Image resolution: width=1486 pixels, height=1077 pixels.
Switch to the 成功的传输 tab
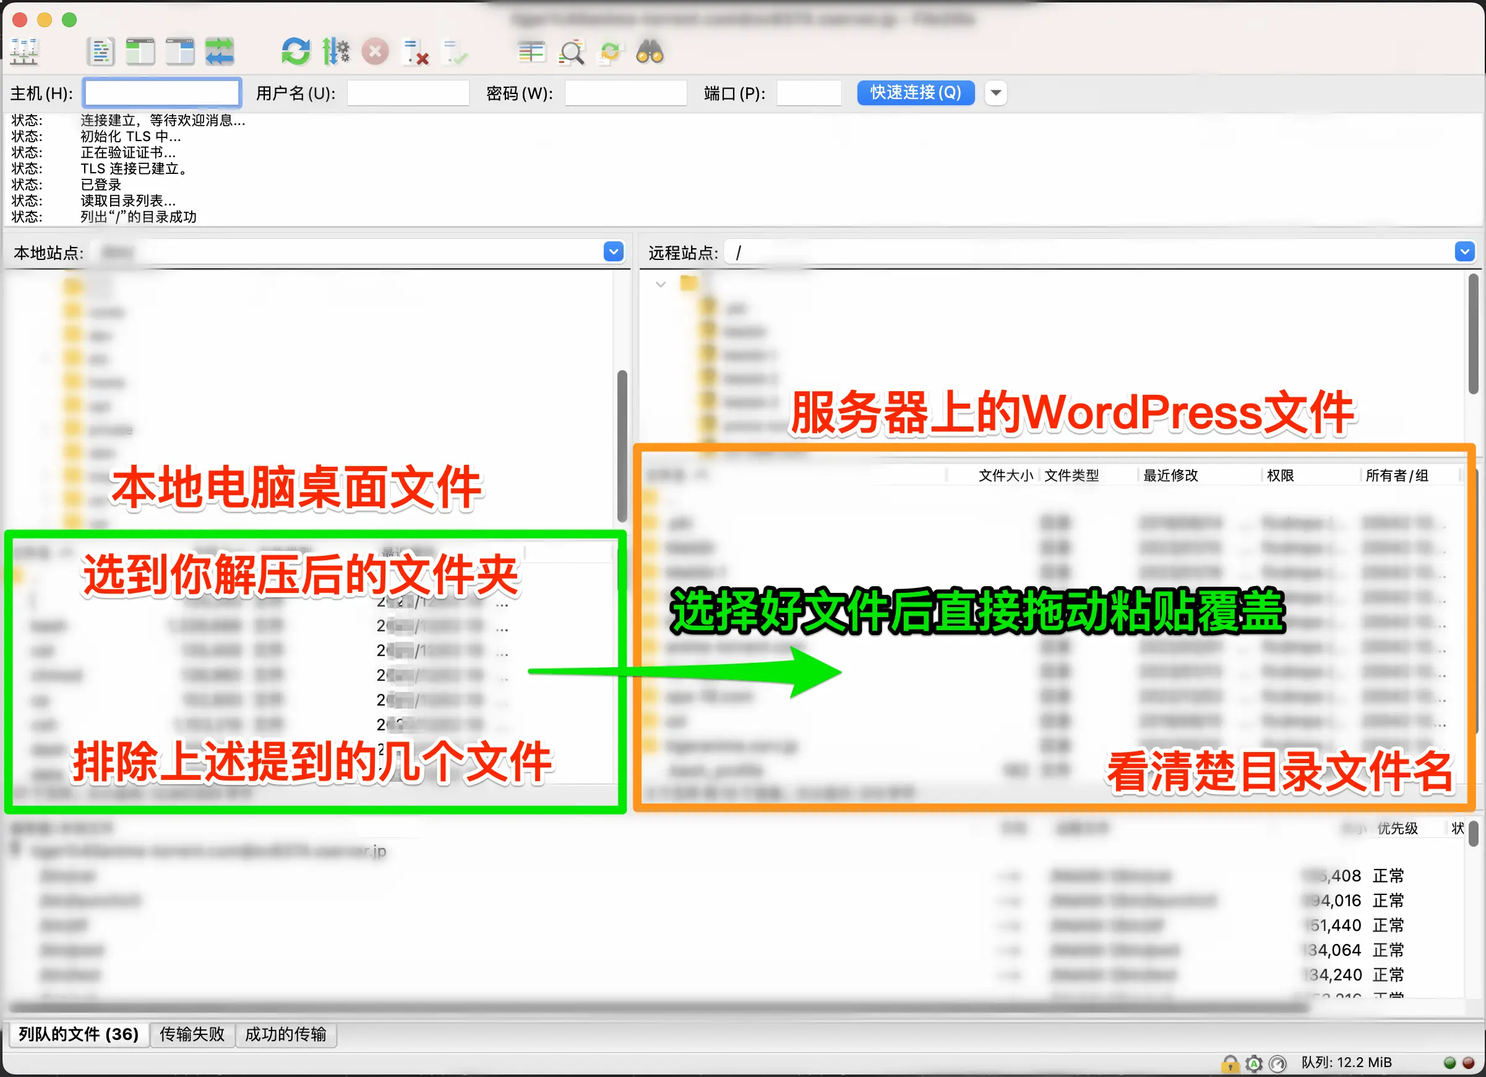(285, 1034)
